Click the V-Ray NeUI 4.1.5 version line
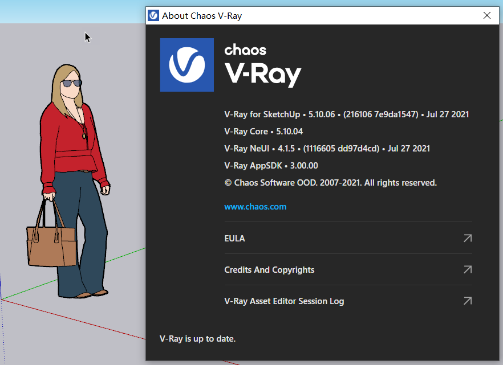This screenshot has width=503, height=365. [x=327, y=149]
